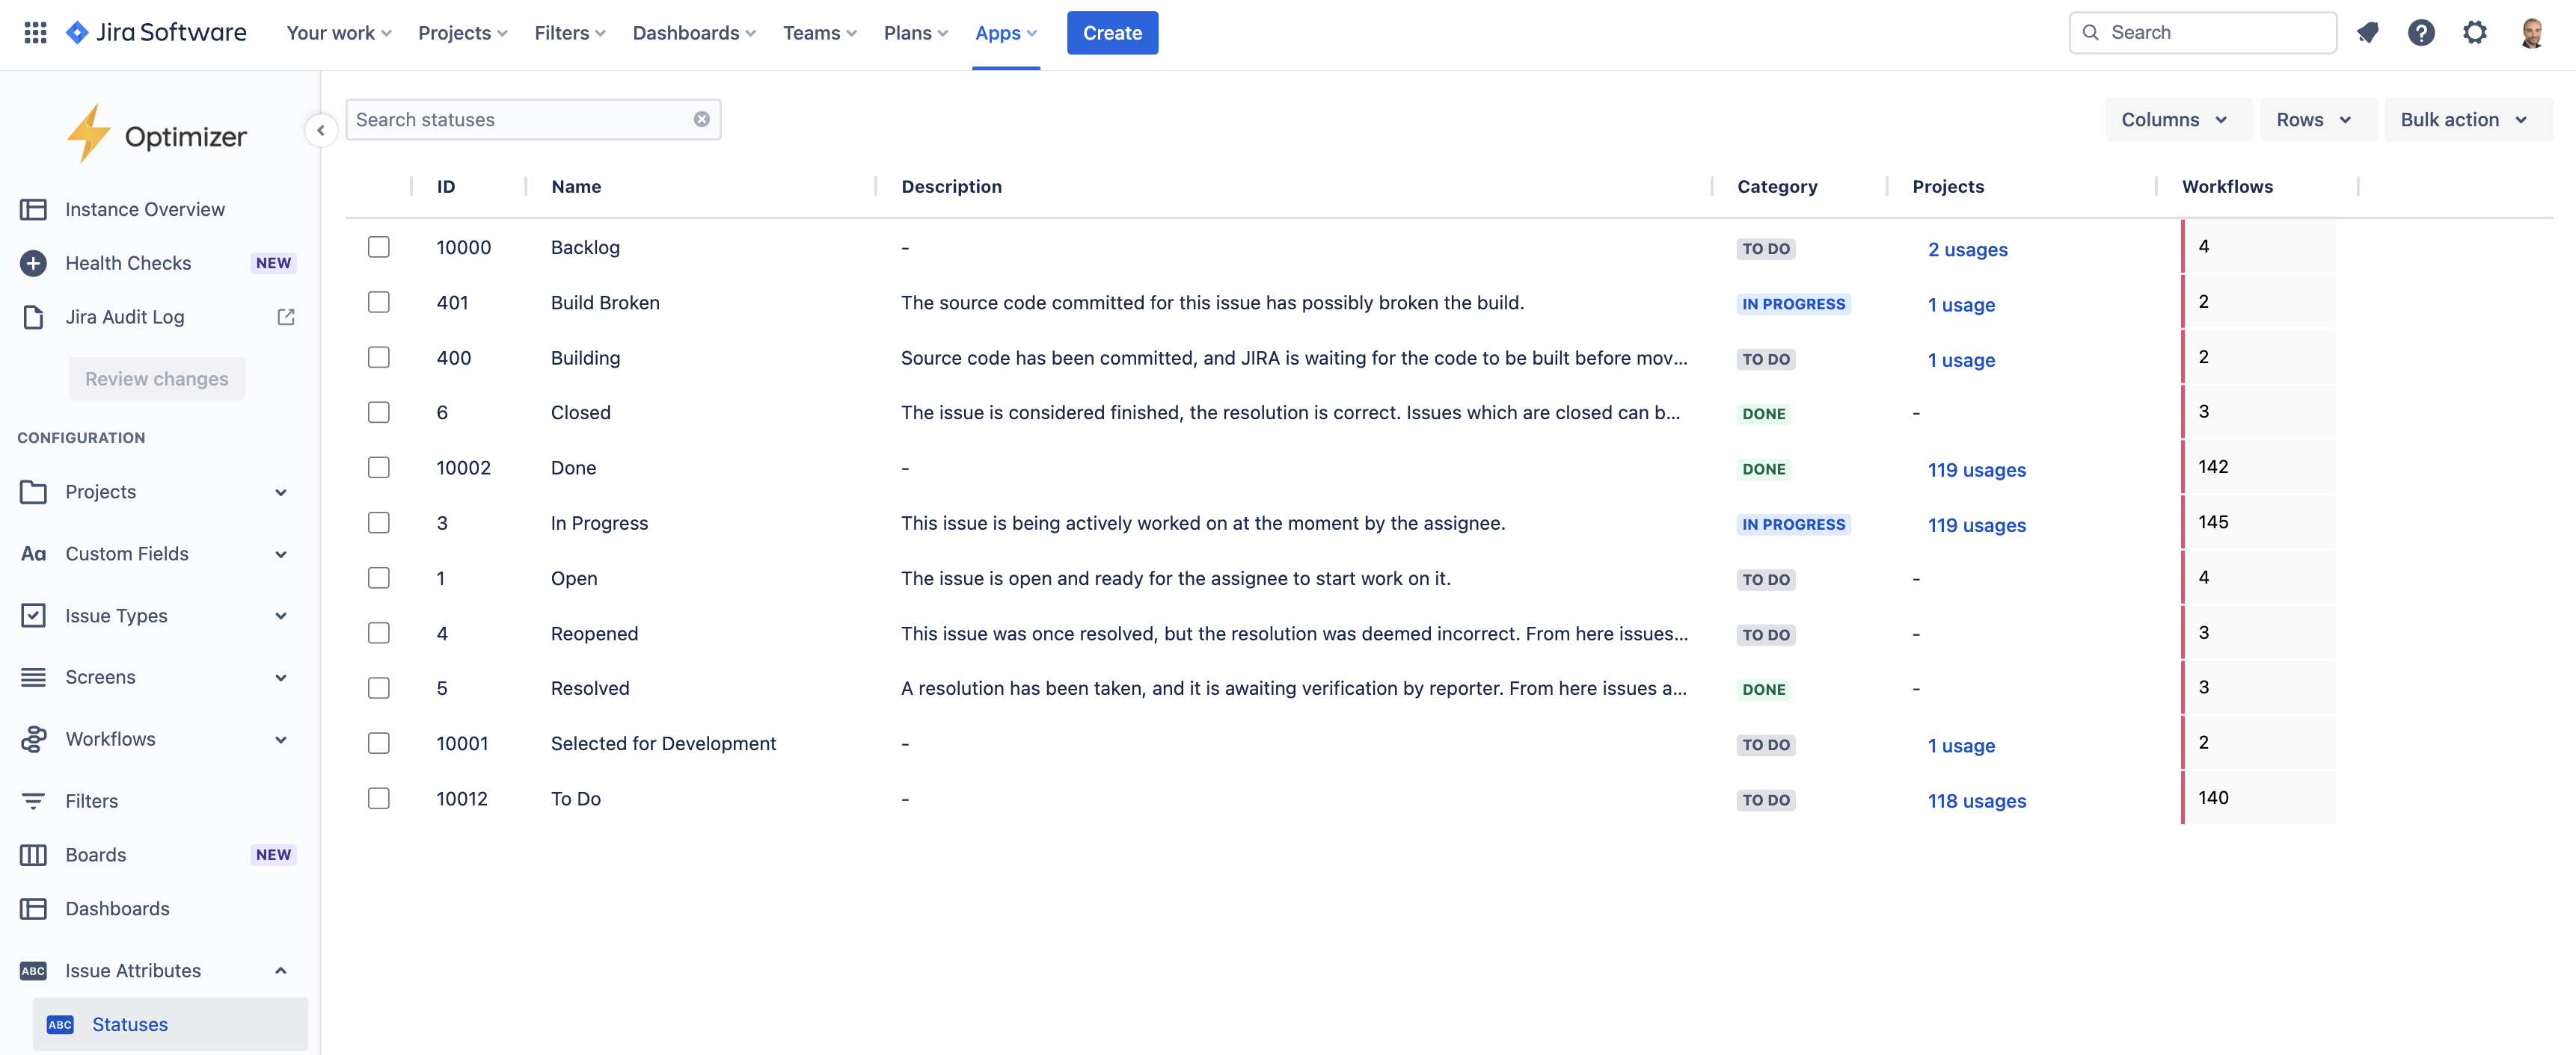Open the app switcher grid icon
This screenshot has height=1055, width=2576.
click(x=35, y=33)
